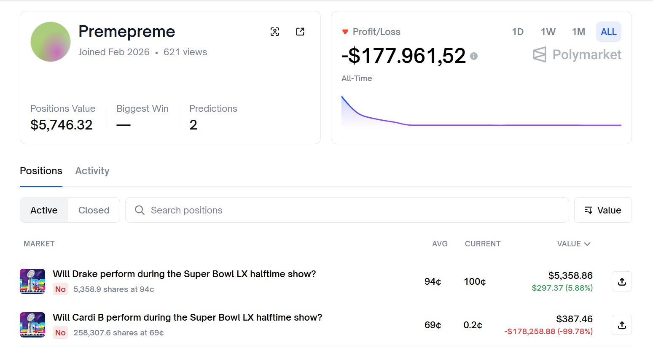Select the ALL profit/loss timeframe
The width and height of the screenshot is (653, 359).
pyautogui.click(x=608, y=32)
